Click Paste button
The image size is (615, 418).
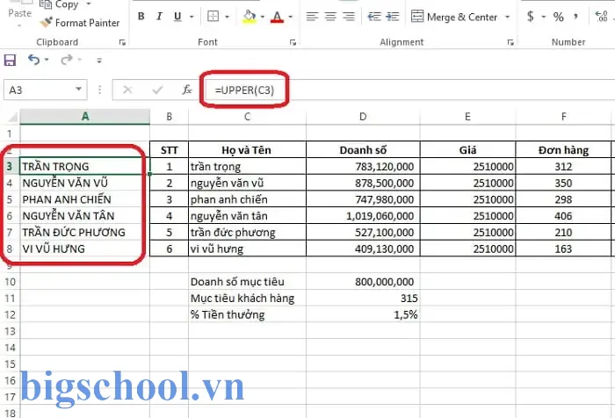click(19, 13)
